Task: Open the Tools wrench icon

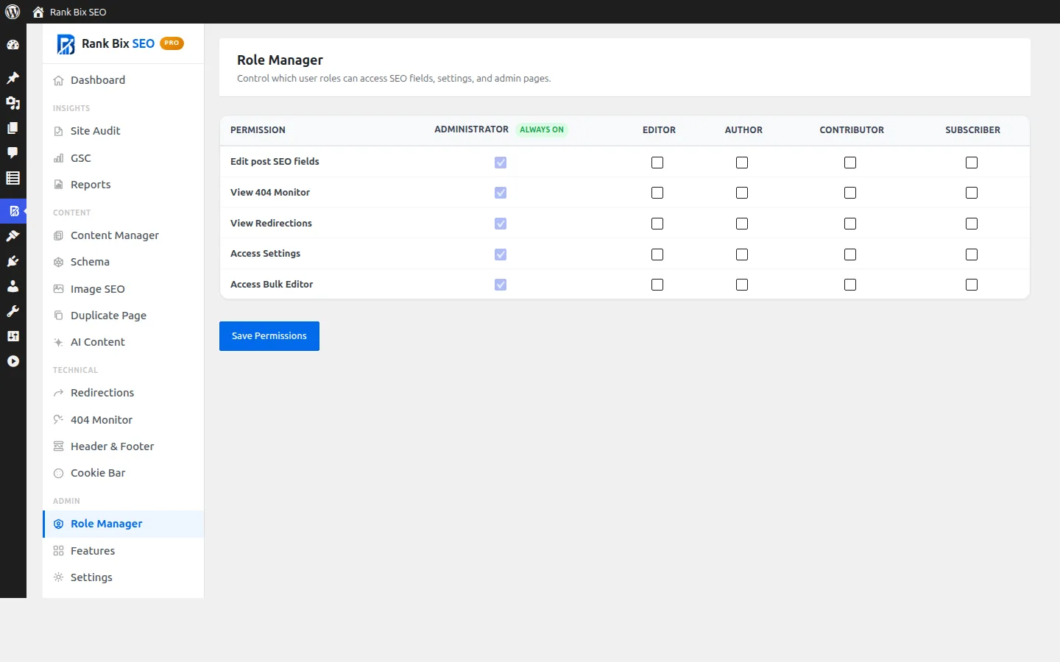Action: point(13,311)
